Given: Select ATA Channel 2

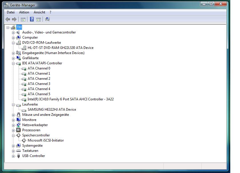Looking at the screenshot, I should point(39,79).
